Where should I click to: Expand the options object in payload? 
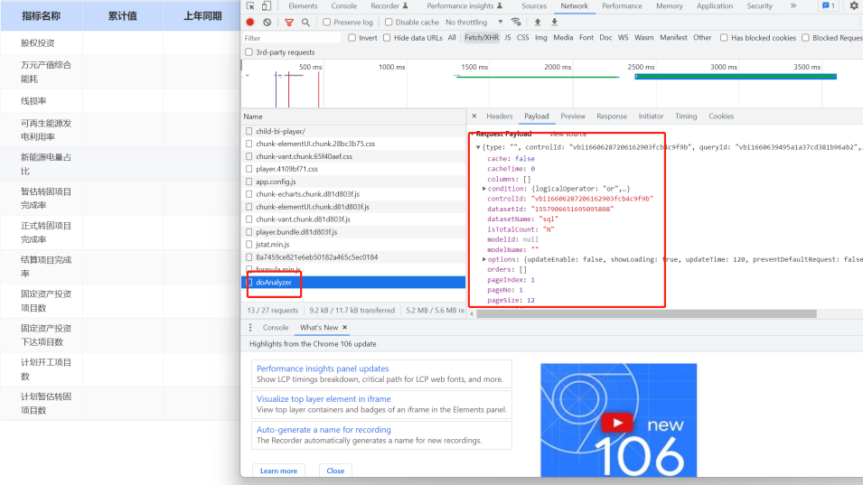coord(484,259)
